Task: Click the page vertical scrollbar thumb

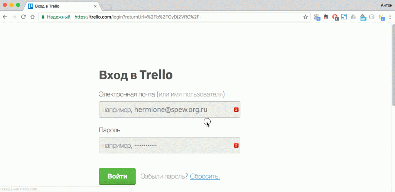Action: (x=393, y=64)
